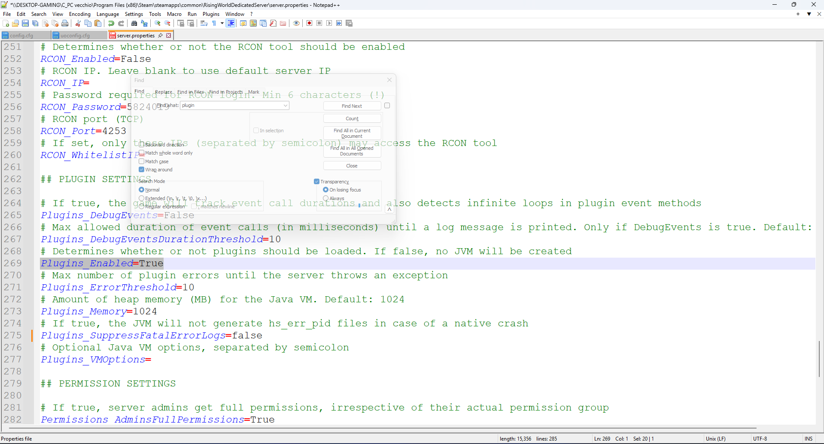
Task: Click the Print toolbar icon
Action: click(x=65, y=23)
